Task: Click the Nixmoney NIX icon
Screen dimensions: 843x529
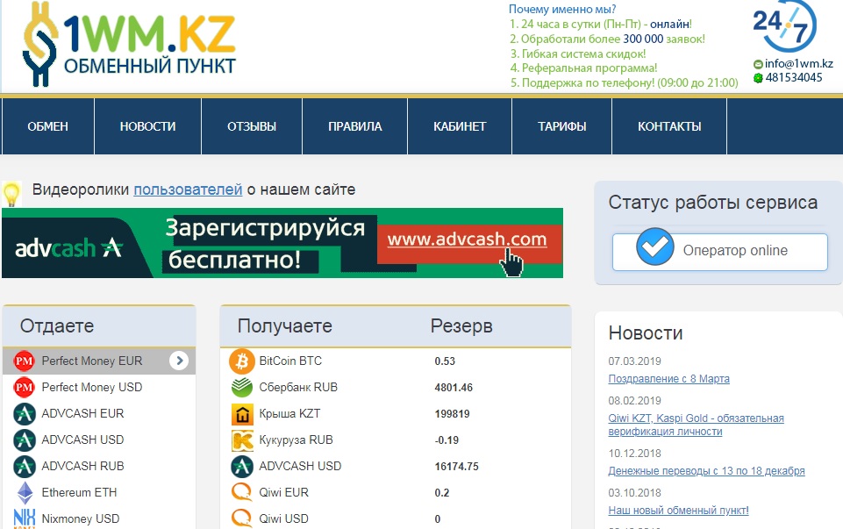Action: click(x=25, y=518)
